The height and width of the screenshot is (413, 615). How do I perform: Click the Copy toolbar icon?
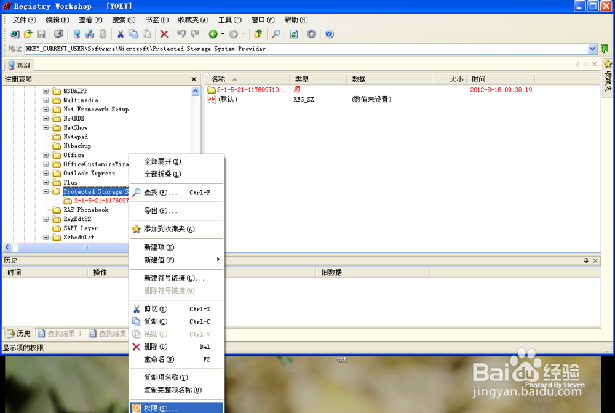[133, 34]
